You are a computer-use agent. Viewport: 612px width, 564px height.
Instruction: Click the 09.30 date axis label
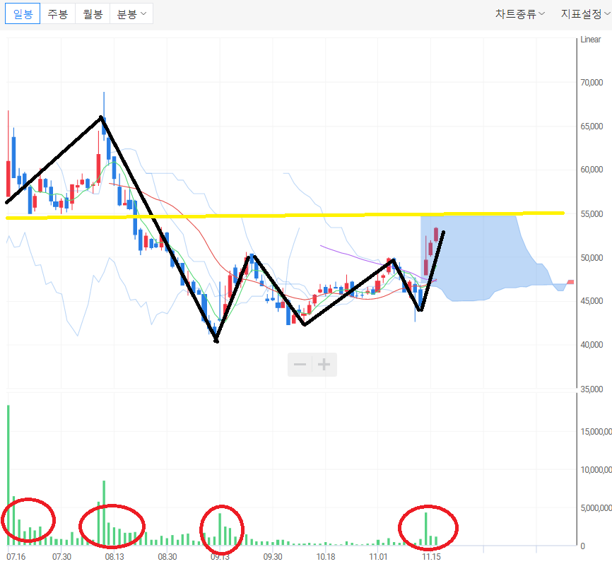point(273,557)
